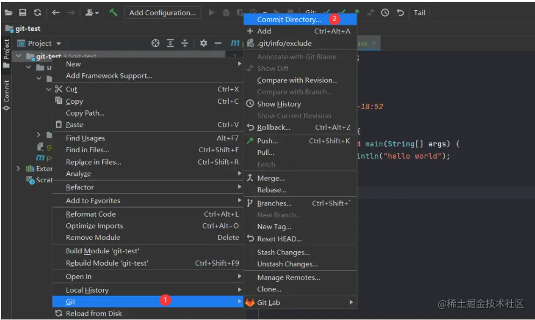
Task: Select Commit Directory... in Git submenu
Action: (x=300, y=19)
